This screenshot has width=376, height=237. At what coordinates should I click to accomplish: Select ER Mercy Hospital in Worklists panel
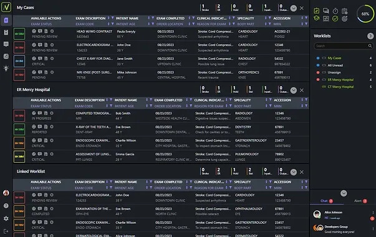pos(340,80)
